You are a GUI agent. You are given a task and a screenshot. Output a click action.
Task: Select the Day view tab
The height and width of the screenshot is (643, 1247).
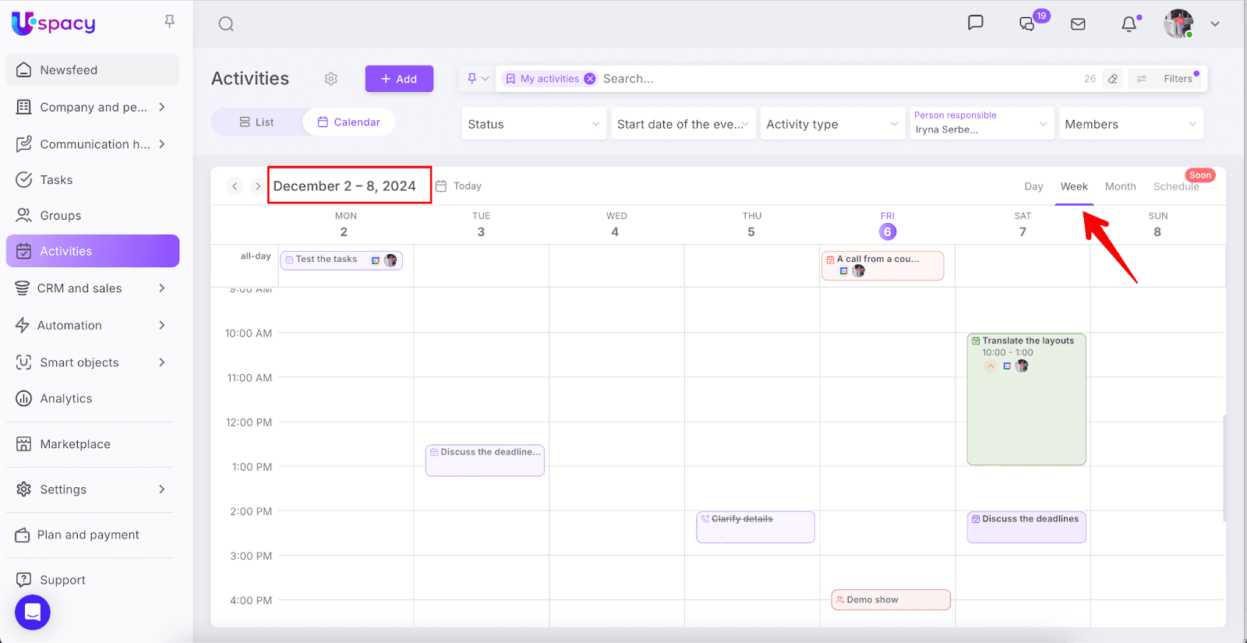[x=1033, y=186]
